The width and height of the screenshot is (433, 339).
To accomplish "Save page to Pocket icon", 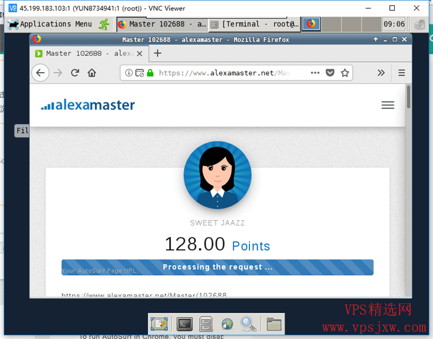I will (x=330, y=73).
